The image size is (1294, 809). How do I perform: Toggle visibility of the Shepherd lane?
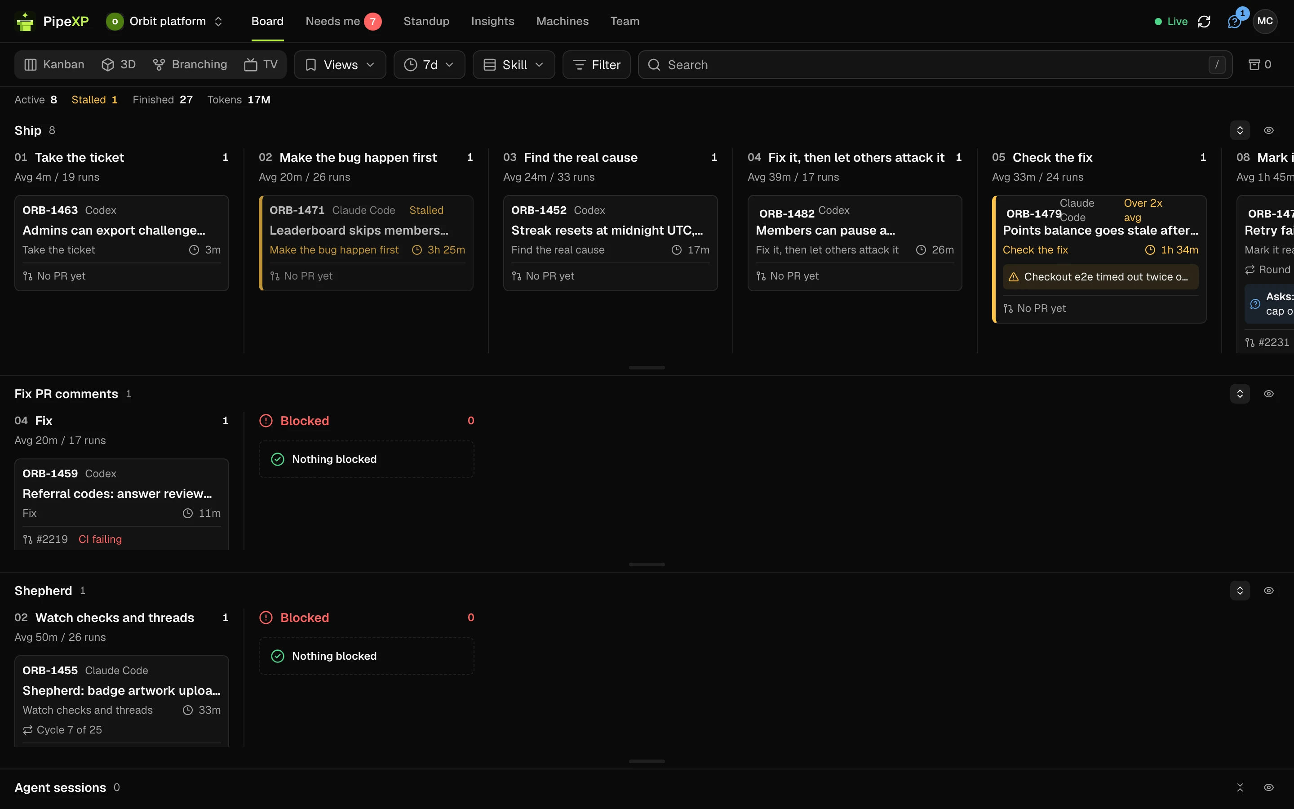tap(1268, 591)
